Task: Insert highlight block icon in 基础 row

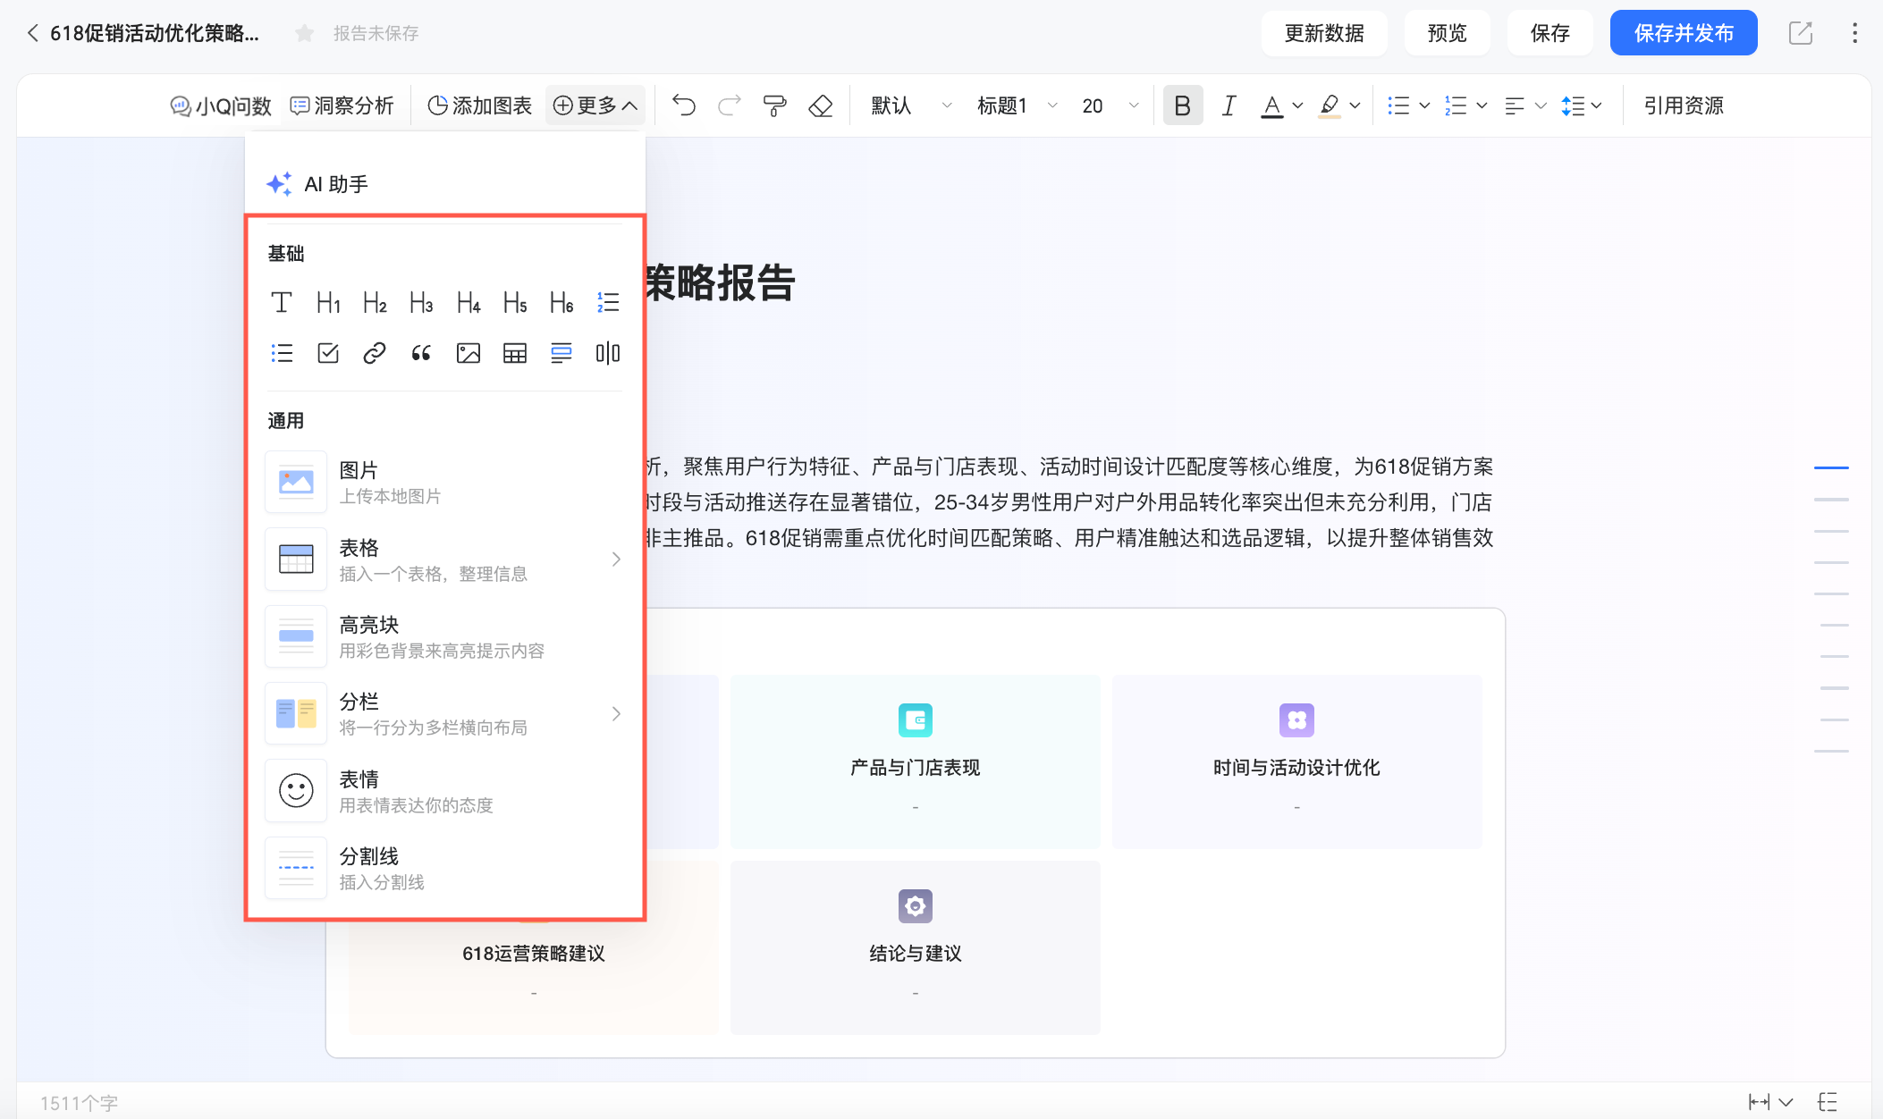Action: (x=562, y=353)
